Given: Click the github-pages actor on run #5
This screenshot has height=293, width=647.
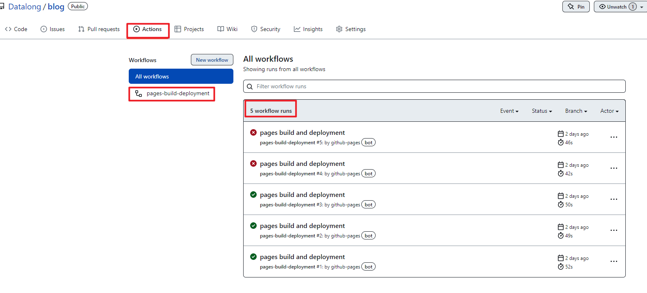Looking at the screenshot, I should click(x=345, y=143).
